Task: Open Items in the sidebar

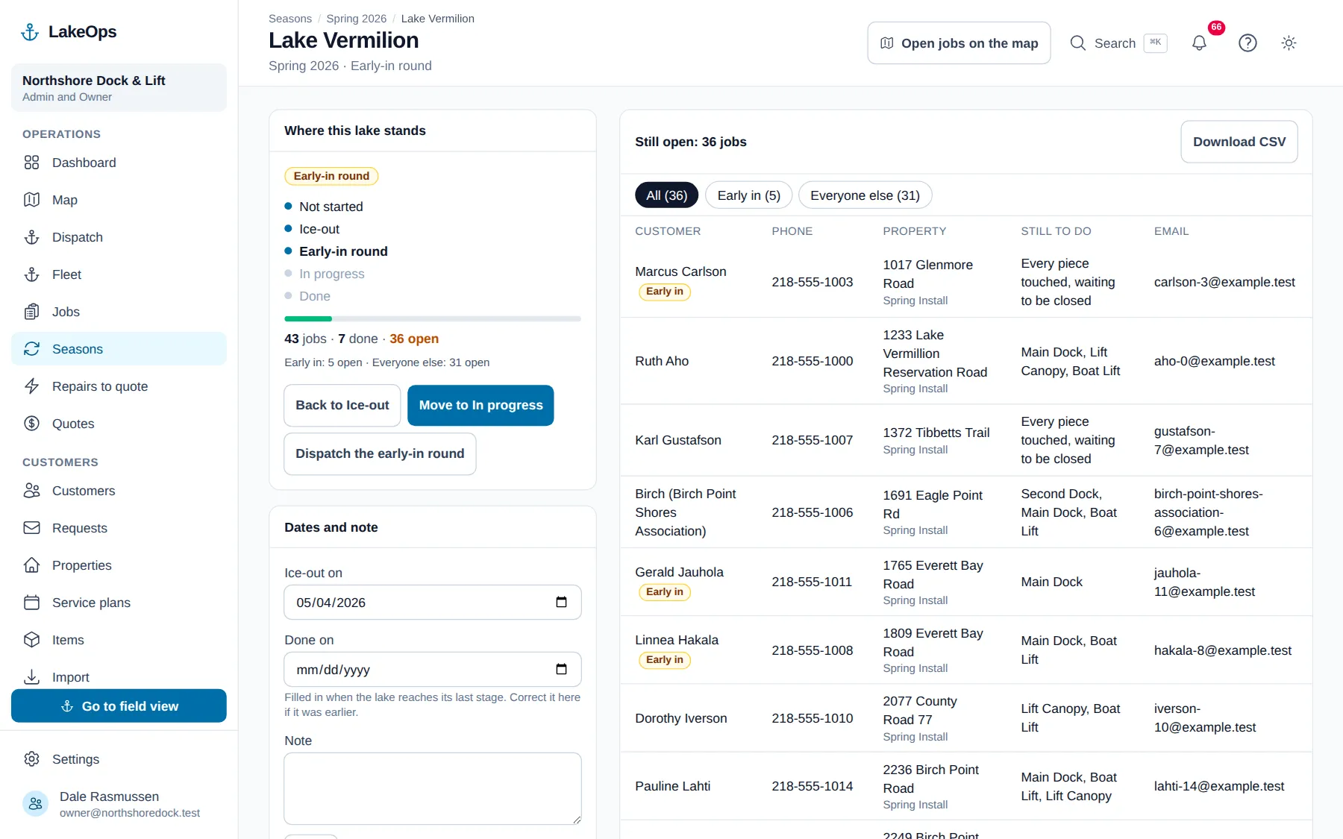Action: [x=119, y=640]
